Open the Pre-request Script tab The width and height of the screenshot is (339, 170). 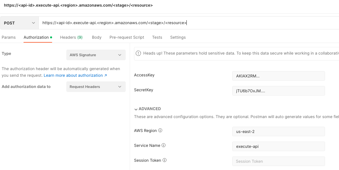127,37
